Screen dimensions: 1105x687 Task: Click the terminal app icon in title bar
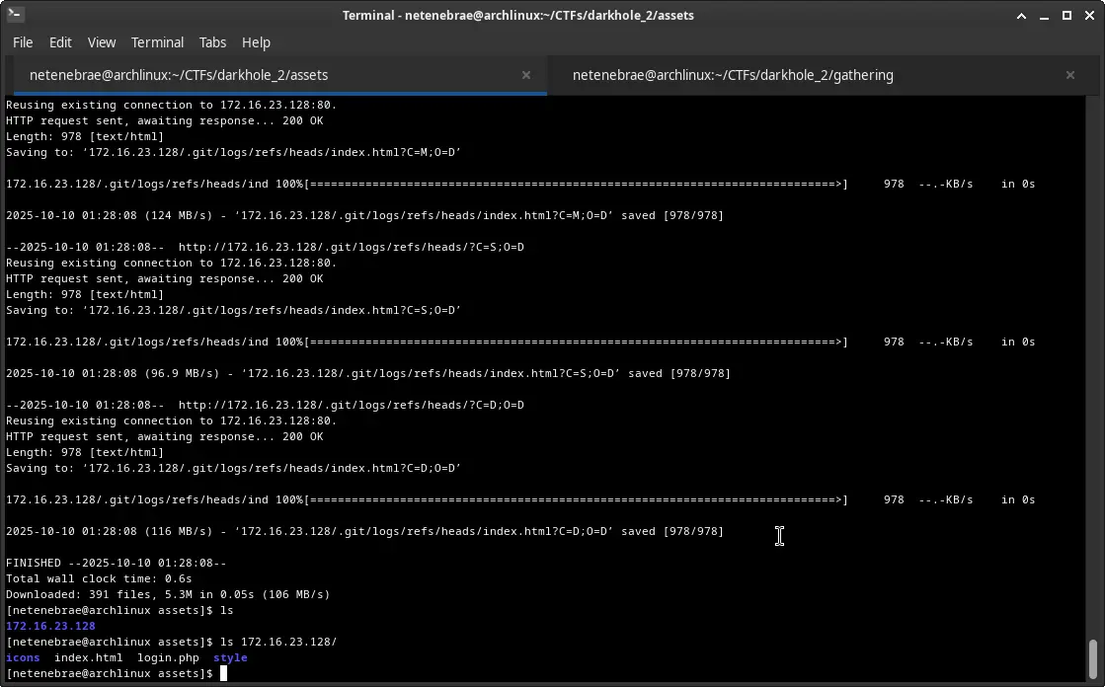(15, 15)
